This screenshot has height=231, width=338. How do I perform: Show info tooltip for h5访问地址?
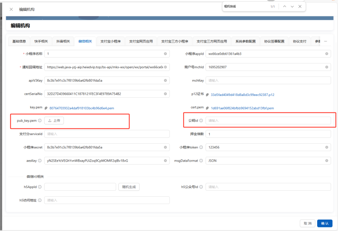(x=40, y=200)
